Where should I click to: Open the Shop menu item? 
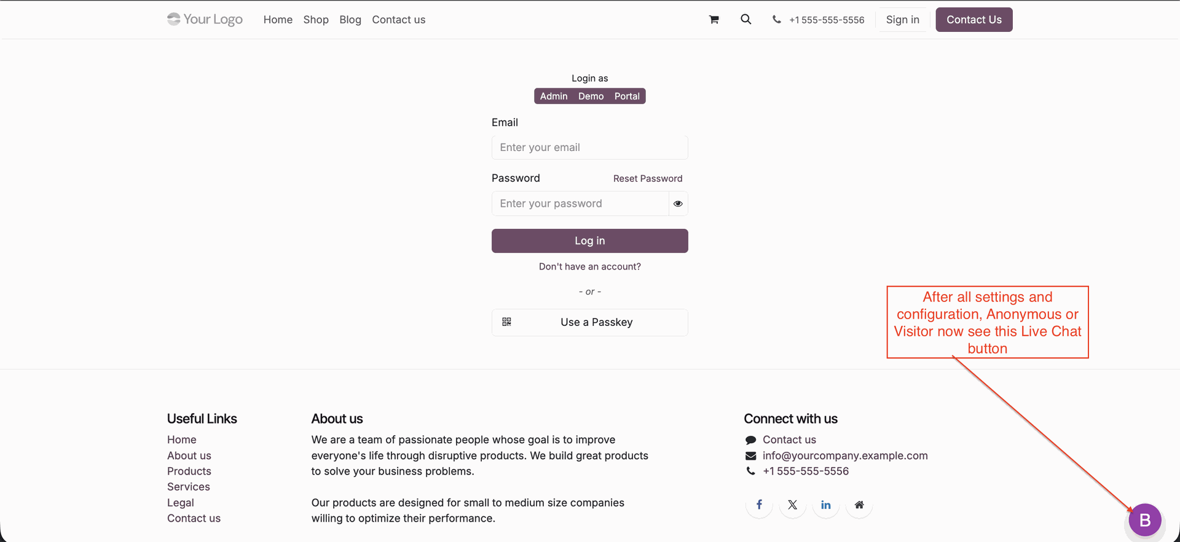(x=316, y=20)
